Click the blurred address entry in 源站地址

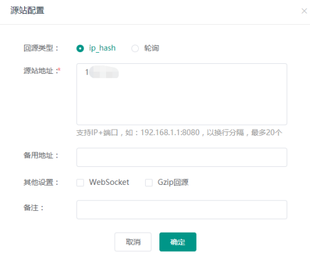tap(102, 72)
